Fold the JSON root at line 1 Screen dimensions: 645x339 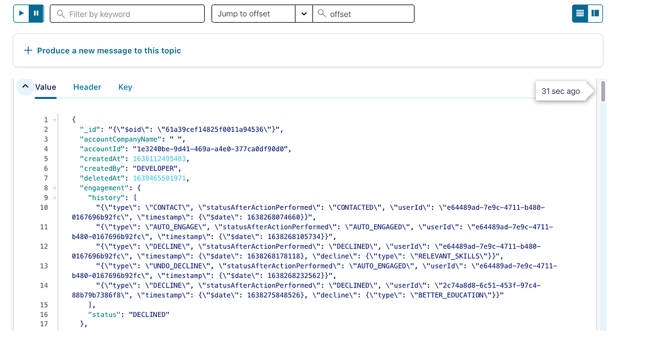pos(55,120)
